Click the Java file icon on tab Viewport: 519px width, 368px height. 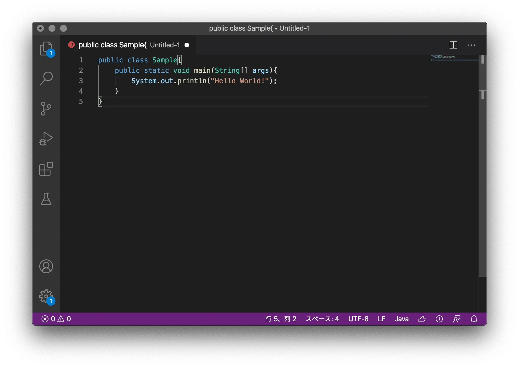pos(71,45)
